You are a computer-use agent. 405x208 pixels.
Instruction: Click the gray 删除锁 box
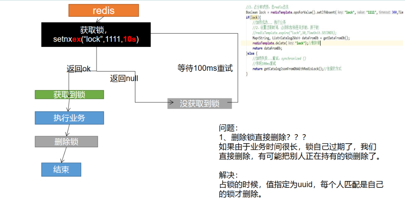click(x=66, y=142)
